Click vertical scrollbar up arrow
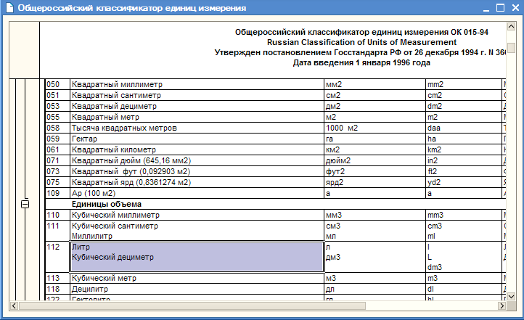Screen dimensions: 524x320 pos(511,26)
